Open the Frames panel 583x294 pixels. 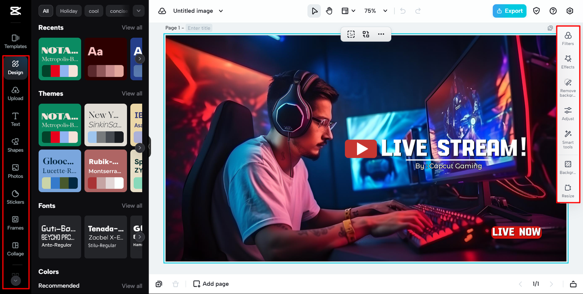click(x=15, y=223)
